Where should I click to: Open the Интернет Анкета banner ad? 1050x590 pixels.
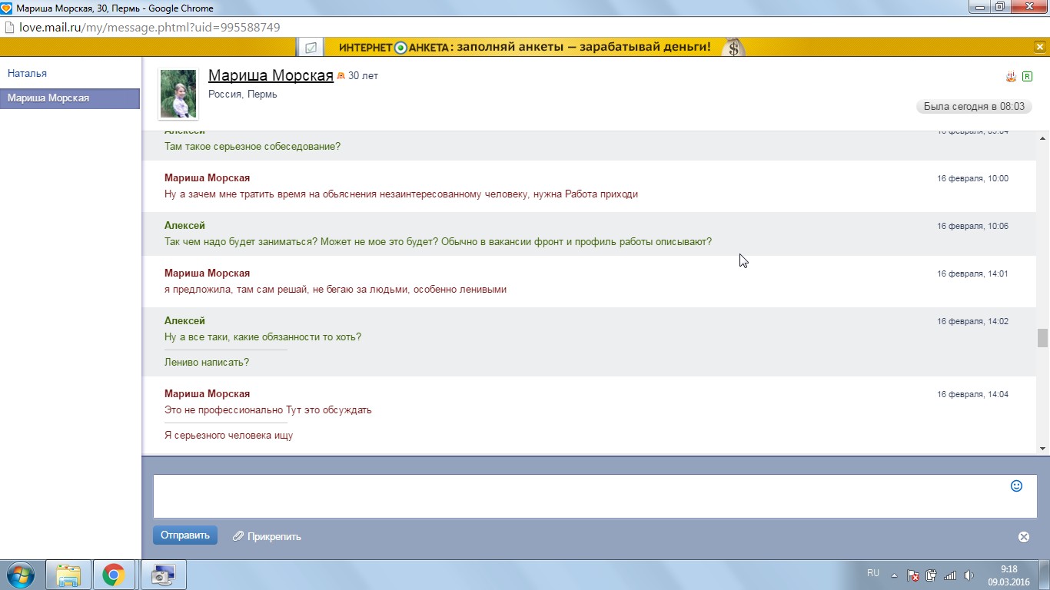[x=524, y=47]
